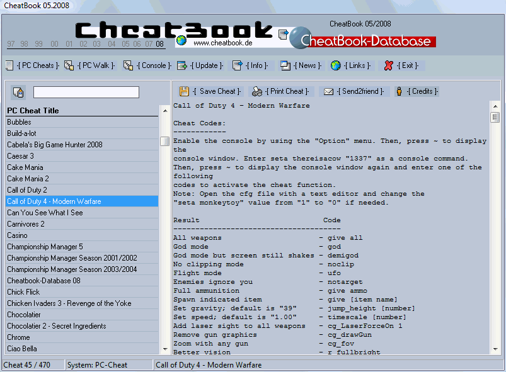
Task: Click the search icon beside the search box
Action: coord(18,92)
